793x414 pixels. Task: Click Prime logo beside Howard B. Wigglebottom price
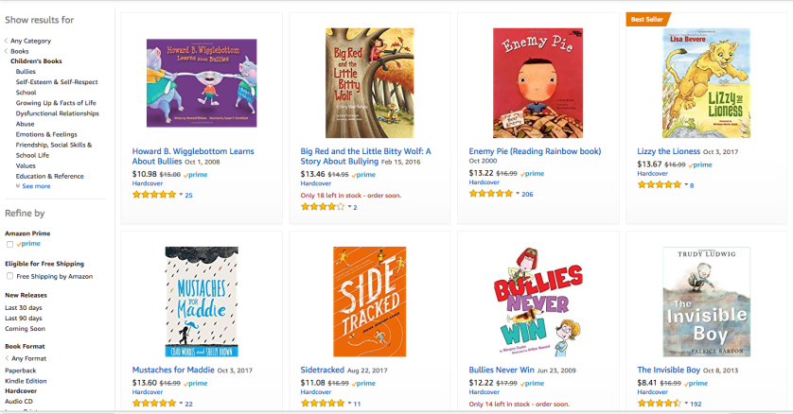point(196,175)
